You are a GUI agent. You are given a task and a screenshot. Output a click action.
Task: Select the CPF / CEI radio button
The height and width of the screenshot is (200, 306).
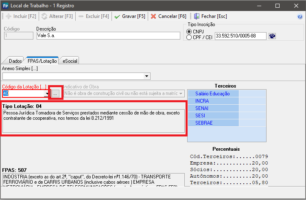[x=189, y=37]
